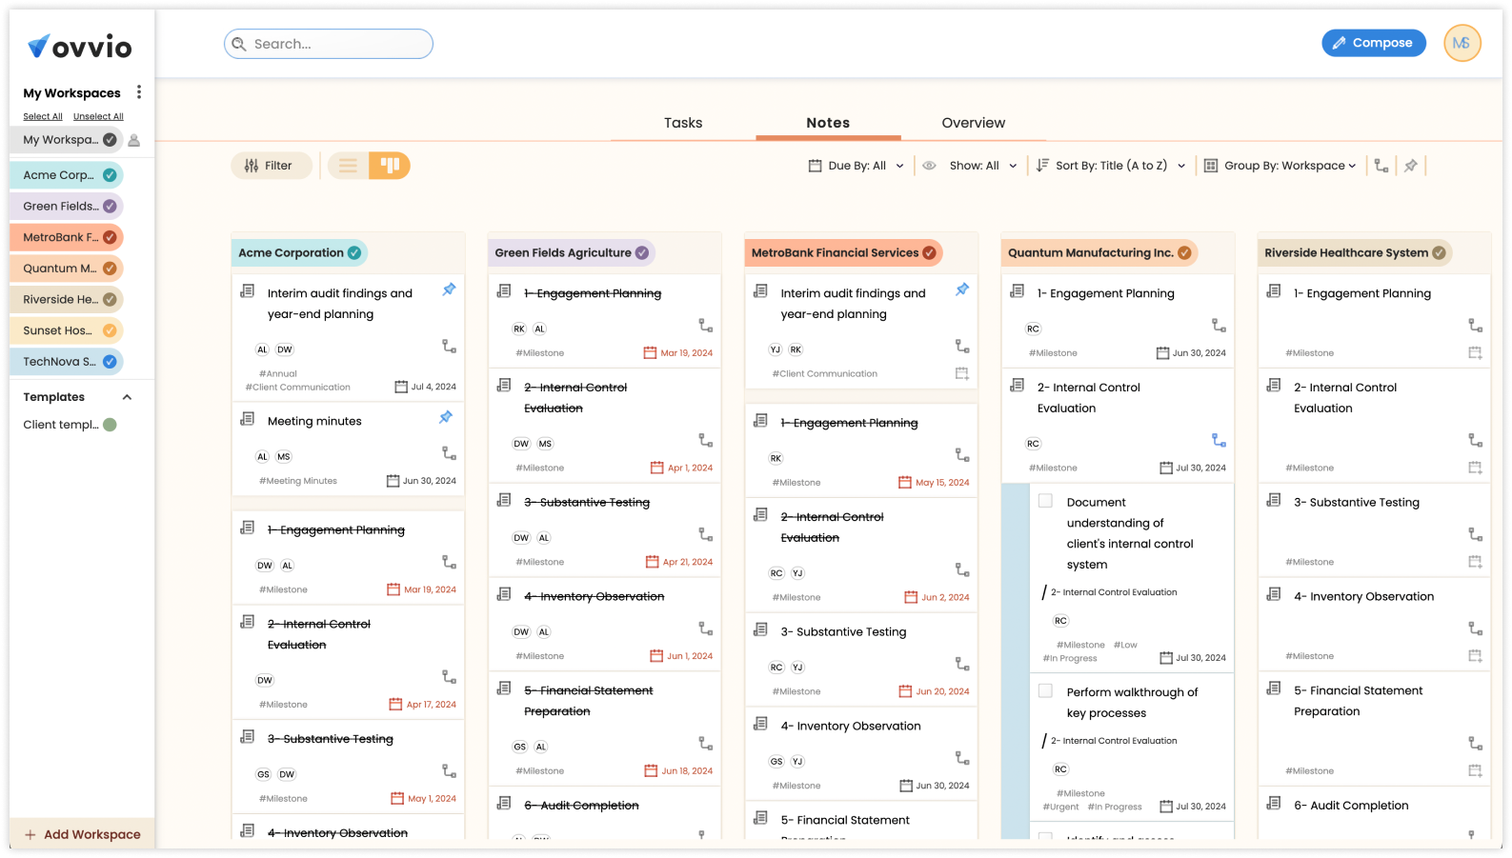Check the Document understanding task checkbox
This screenshot has width=1512, height=858.
1045,501
